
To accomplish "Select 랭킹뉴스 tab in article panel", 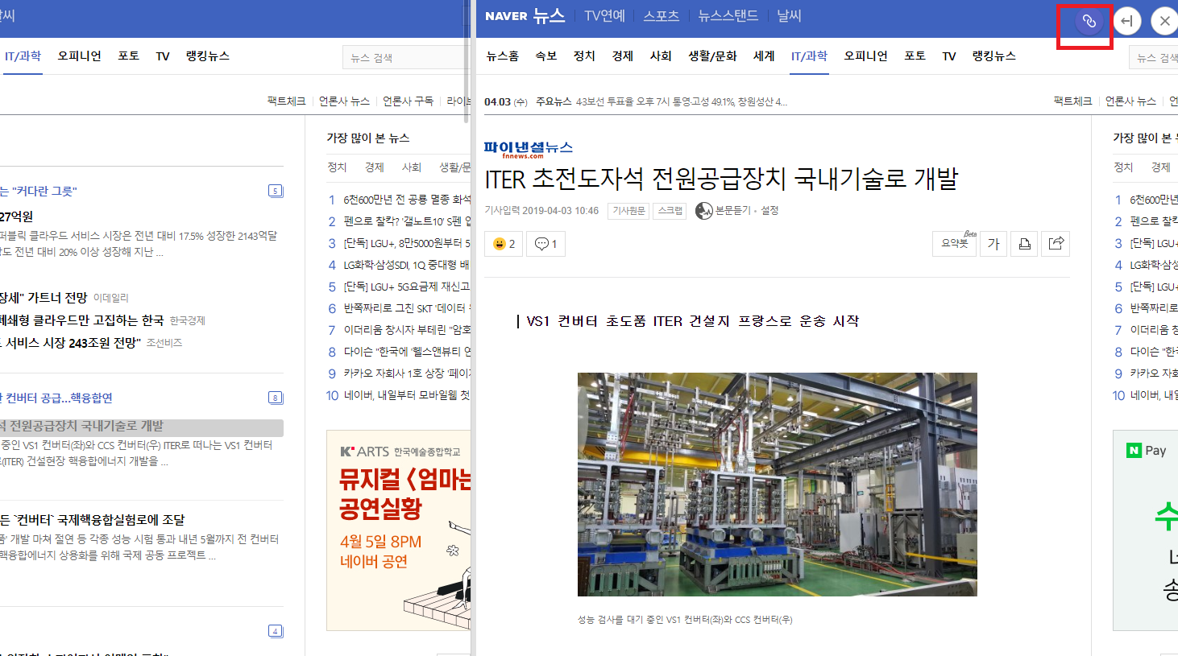I will 993,56.
